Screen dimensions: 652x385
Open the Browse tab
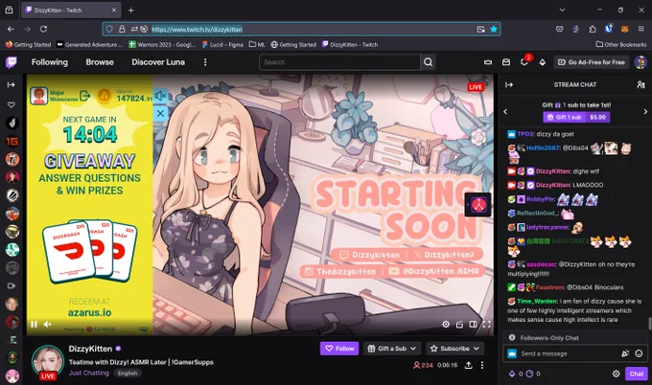(100, 62)
